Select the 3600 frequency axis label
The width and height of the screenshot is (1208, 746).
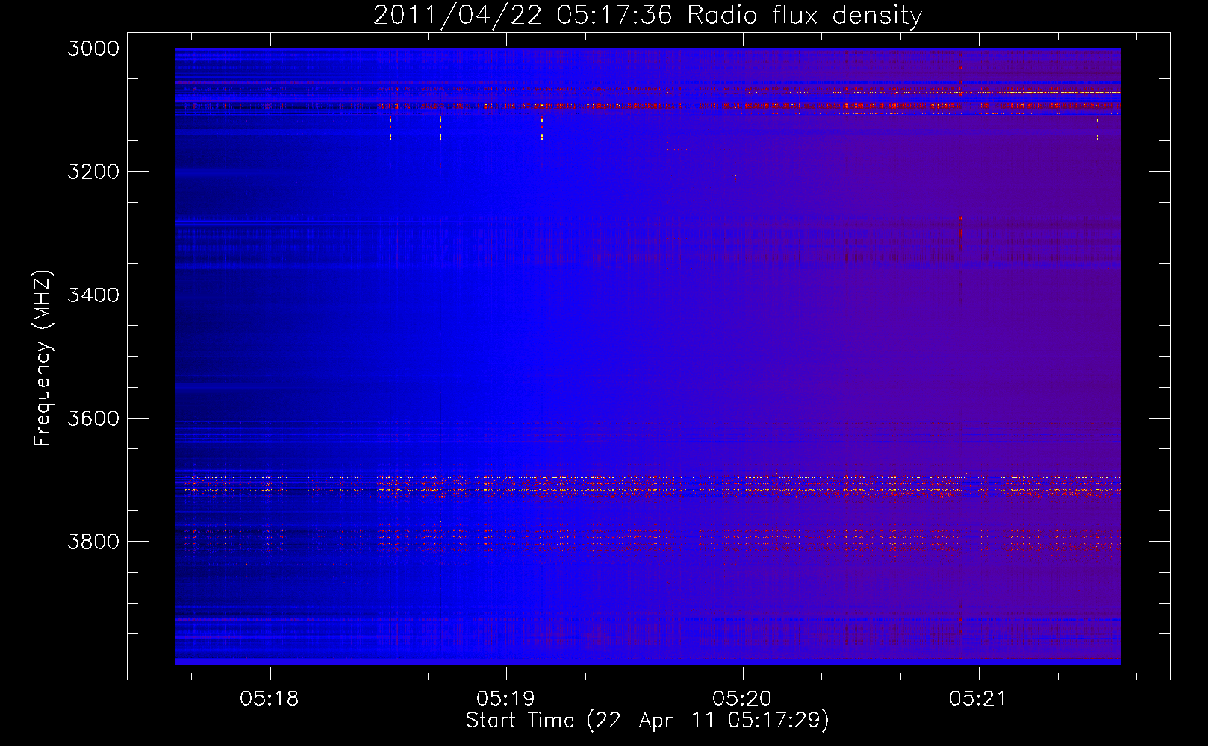(x=93, y=419)
